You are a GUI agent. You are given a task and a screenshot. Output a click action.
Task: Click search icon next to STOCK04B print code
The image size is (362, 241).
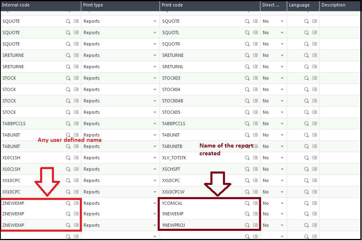tap(247, 101)
